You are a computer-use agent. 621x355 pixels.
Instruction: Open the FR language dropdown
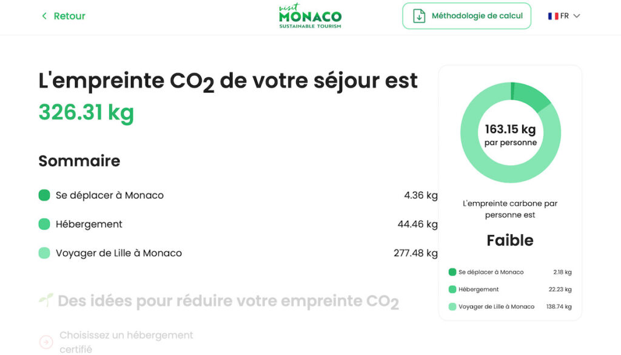(x=564, y=16)
